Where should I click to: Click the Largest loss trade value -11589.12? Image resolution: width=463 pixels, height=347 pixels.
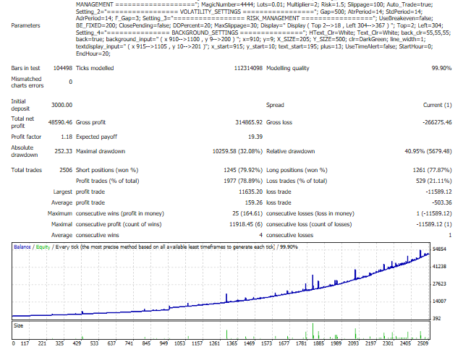point(434,192)
